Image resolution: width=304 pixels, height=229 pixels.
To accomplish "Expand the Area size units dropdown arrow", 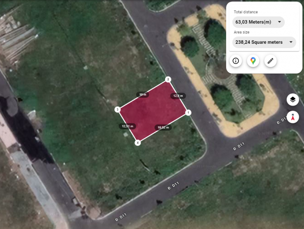I will 291,42.
